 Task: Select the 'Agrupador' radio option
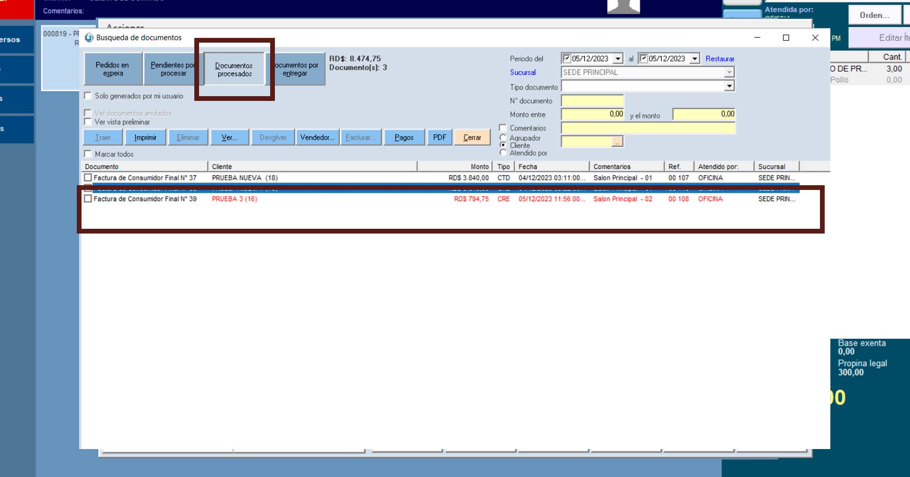click(x=503, y=138)
